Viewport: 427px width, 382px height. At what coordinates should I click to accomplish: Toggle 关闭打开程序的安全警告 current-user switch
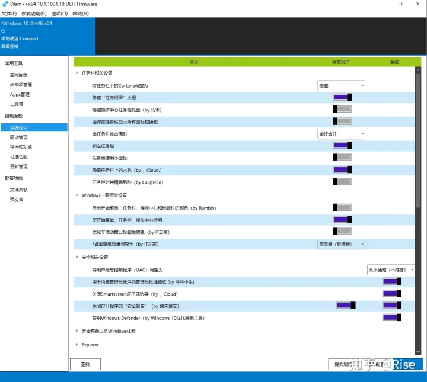(346, 306)
